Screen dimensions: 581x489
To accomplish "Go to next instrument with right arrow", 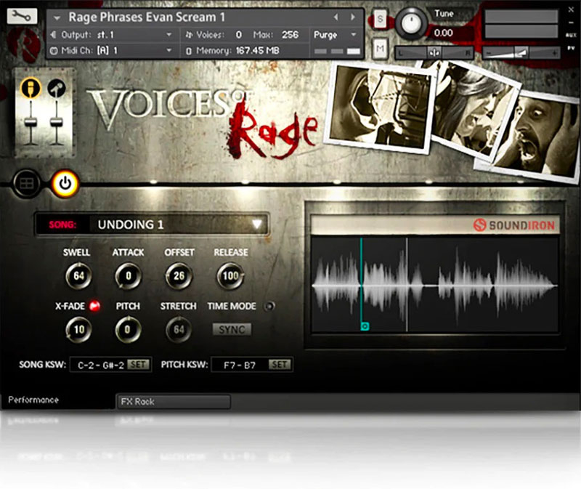I will tap(352, 17).
